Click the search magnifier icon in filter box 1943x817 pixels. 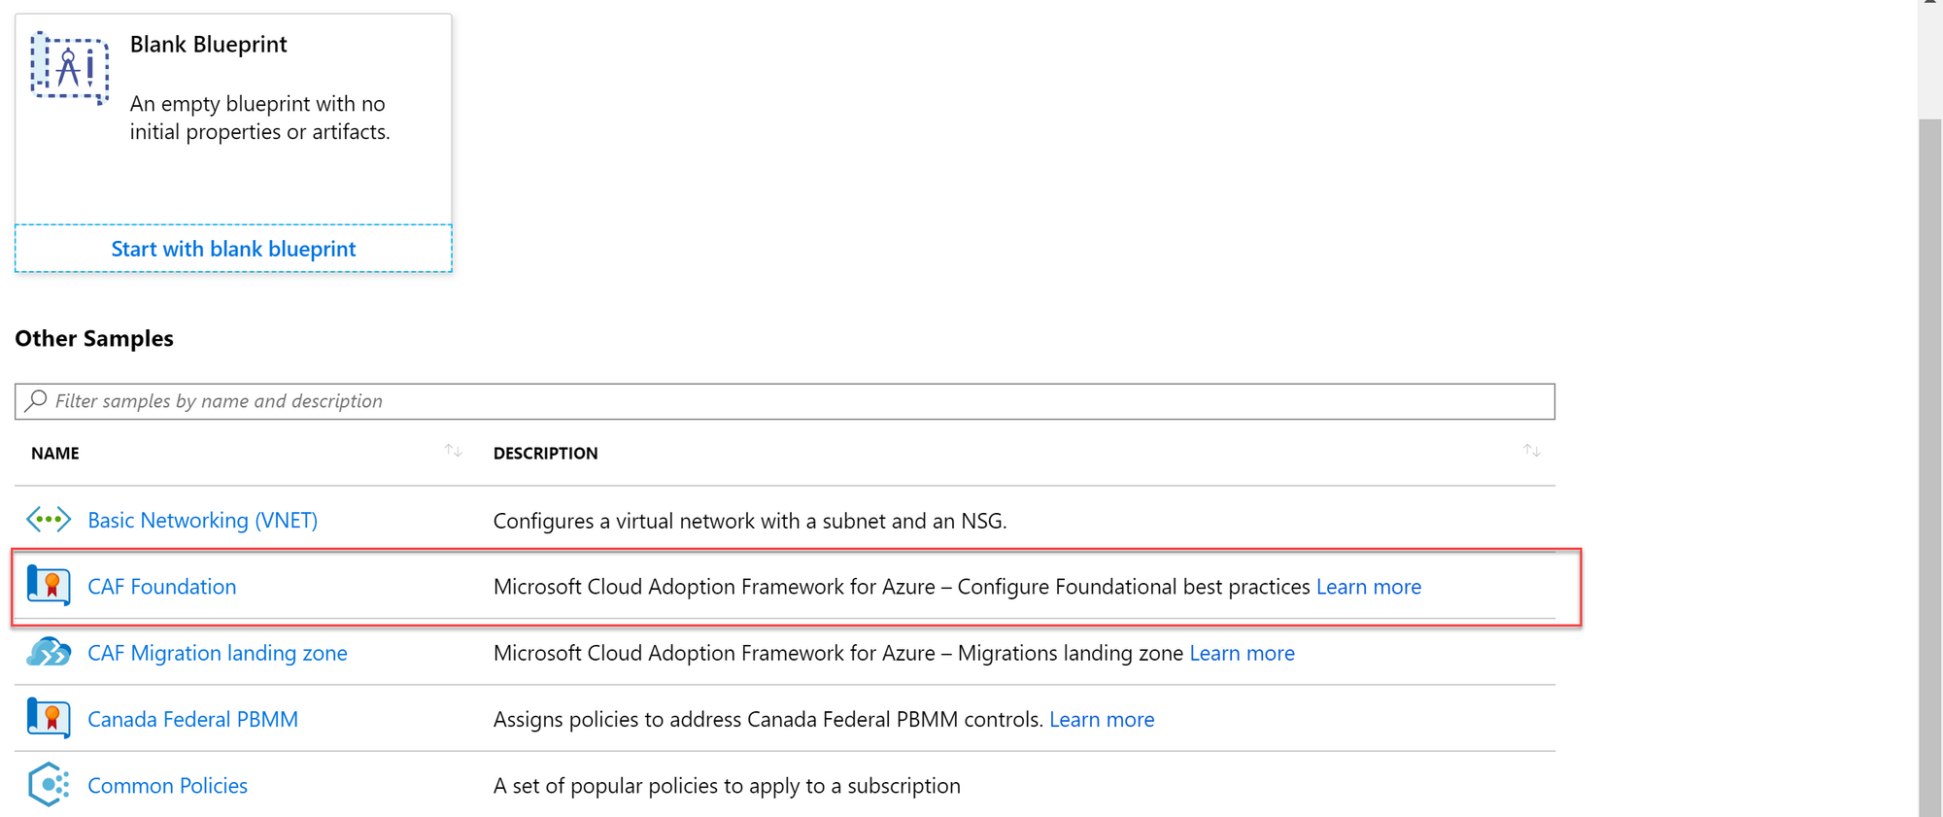[x=37, y=400]
